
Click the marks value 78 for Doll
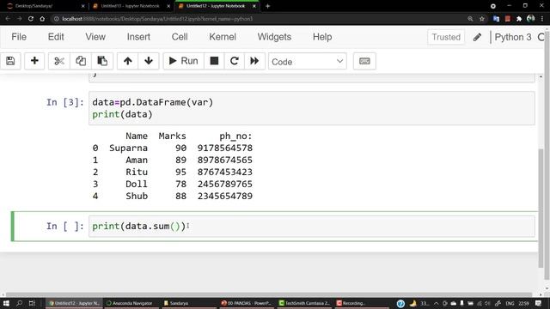[x=181, y=184]
